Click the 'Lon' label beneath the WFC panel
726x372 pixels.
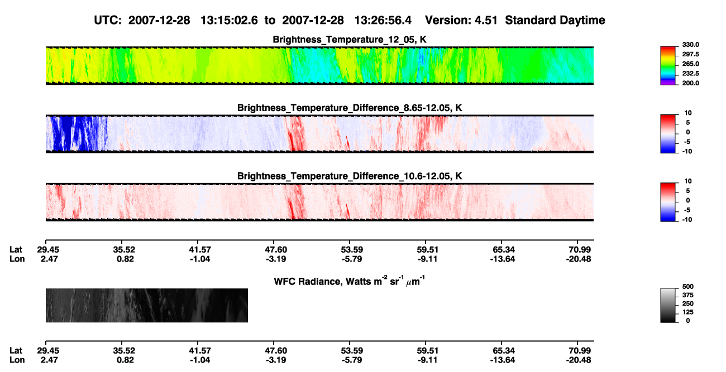click(x=17, y=360)
